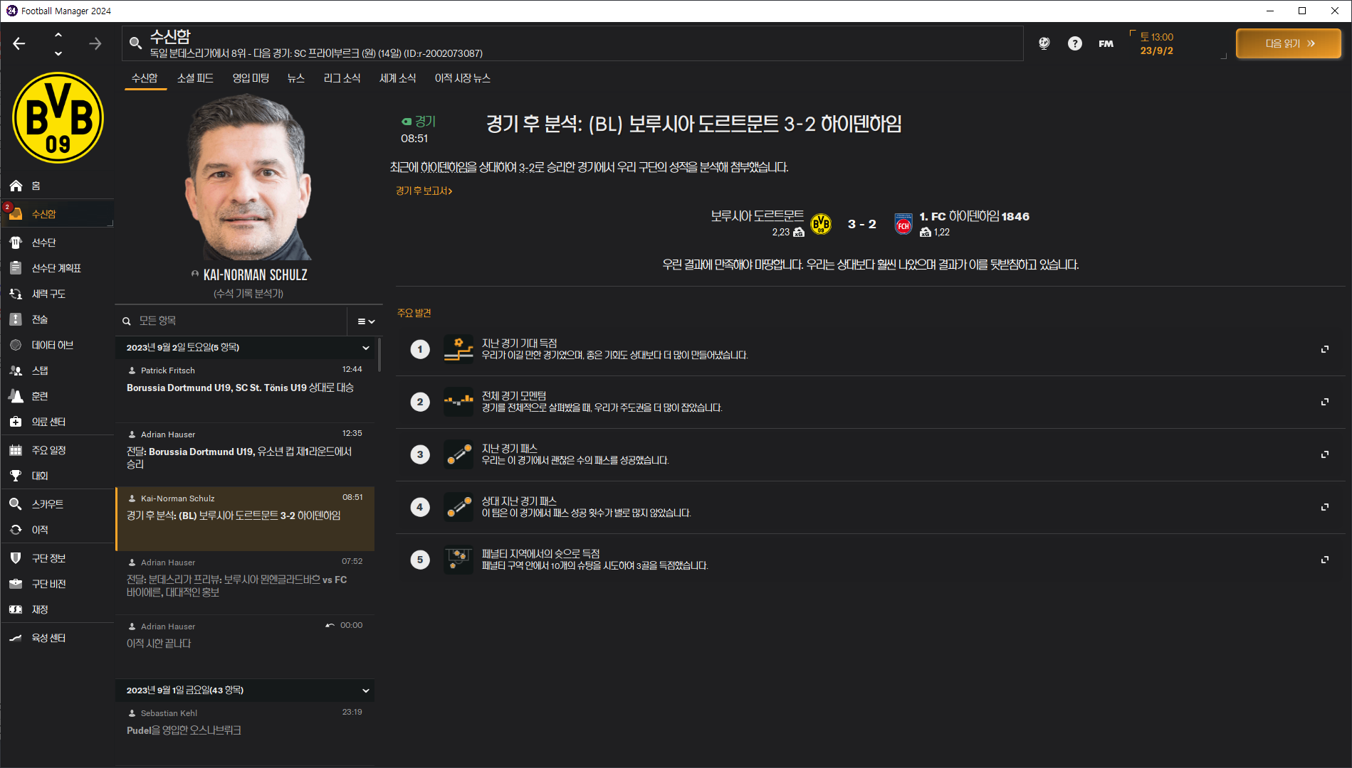
Task: Click the inbox list scrollbar
Action: [x=379, y=354]
